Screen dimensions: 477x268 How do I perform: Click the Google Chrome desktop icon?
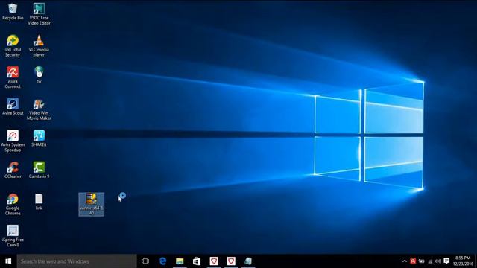pyautogui.click(x=13, y=205)
